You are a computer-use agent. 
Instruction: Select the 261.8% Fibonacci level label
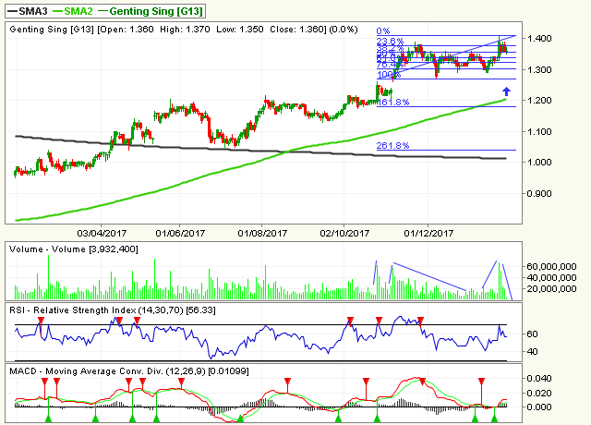tap(392, 146)
